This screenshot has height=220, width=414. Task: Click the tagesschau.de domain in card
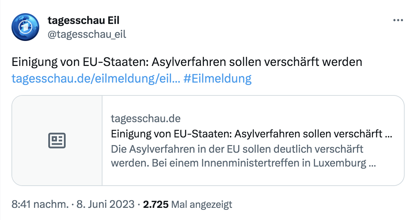(x=146, y=119)
